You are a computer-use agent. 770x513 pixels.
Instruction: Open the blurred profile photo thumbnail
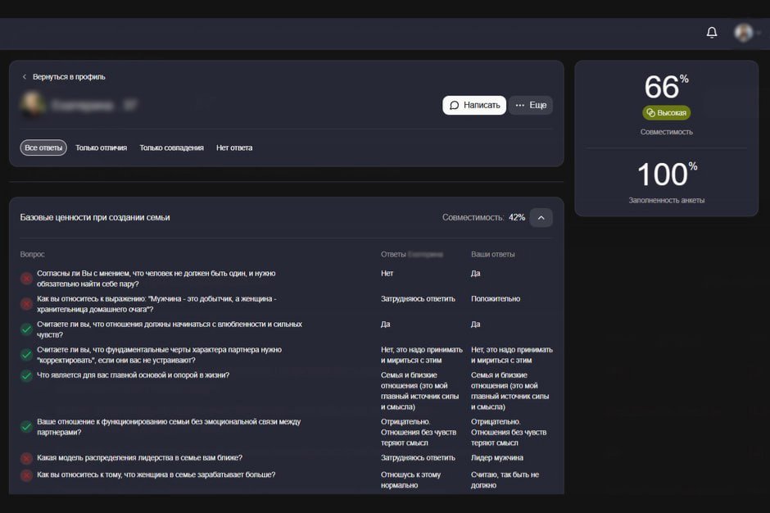pyautogui.click(x=33, y=104)
